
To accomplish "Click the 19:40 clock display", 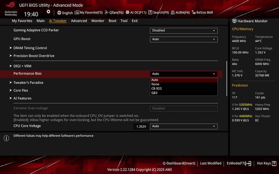I will (x=31, y=14).
